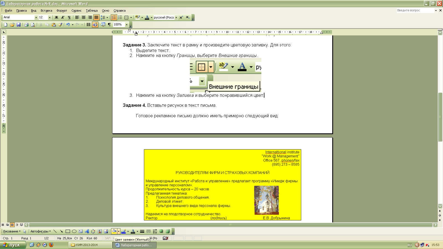Toggle the Document Map
This screenshot has height=249, width=443.
point(103,25)
